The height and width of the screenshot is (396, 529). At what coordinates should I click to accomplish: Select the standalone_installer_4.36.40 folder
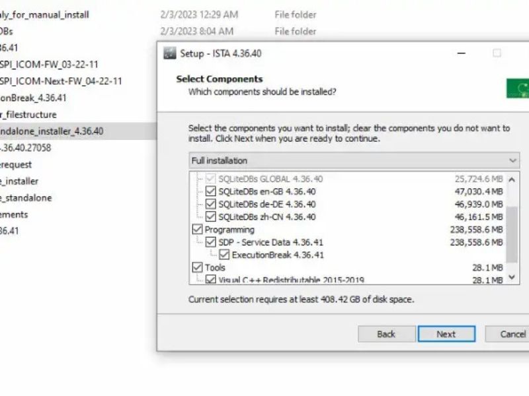[52, 131]
